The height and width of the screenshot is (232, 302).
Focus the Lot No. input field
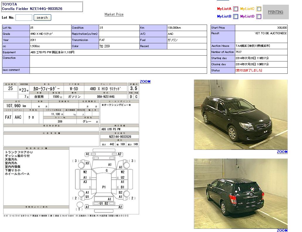pos(24,18)
